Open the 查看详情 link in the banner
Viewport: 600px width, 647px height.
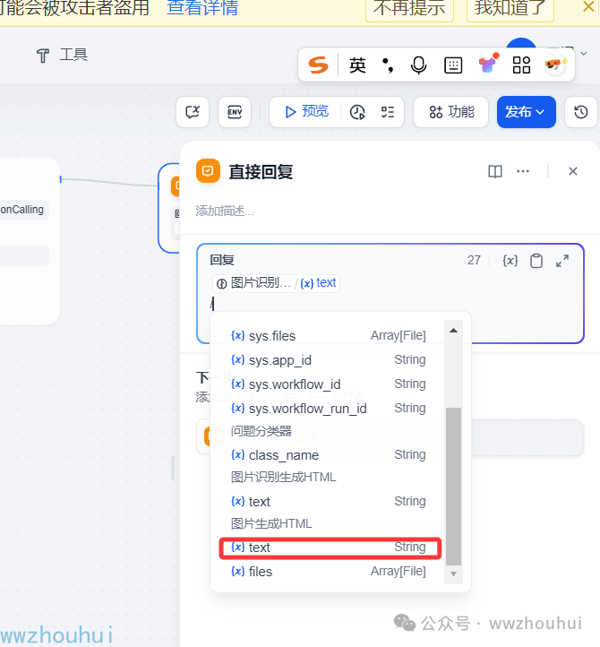[202, 8]
